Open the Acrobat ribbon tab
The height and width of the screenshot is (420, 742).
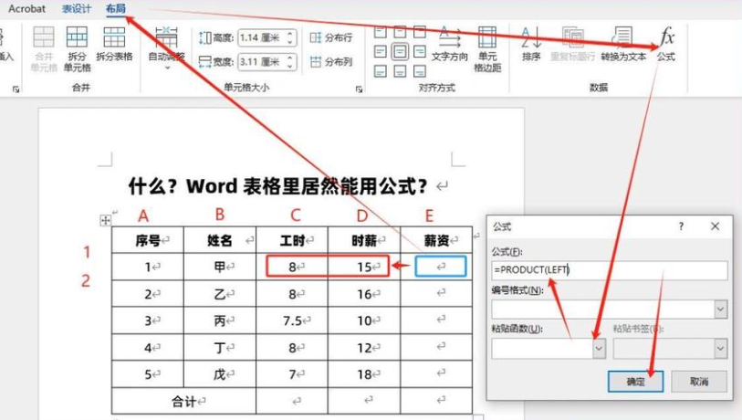click(x=26, y=8)
